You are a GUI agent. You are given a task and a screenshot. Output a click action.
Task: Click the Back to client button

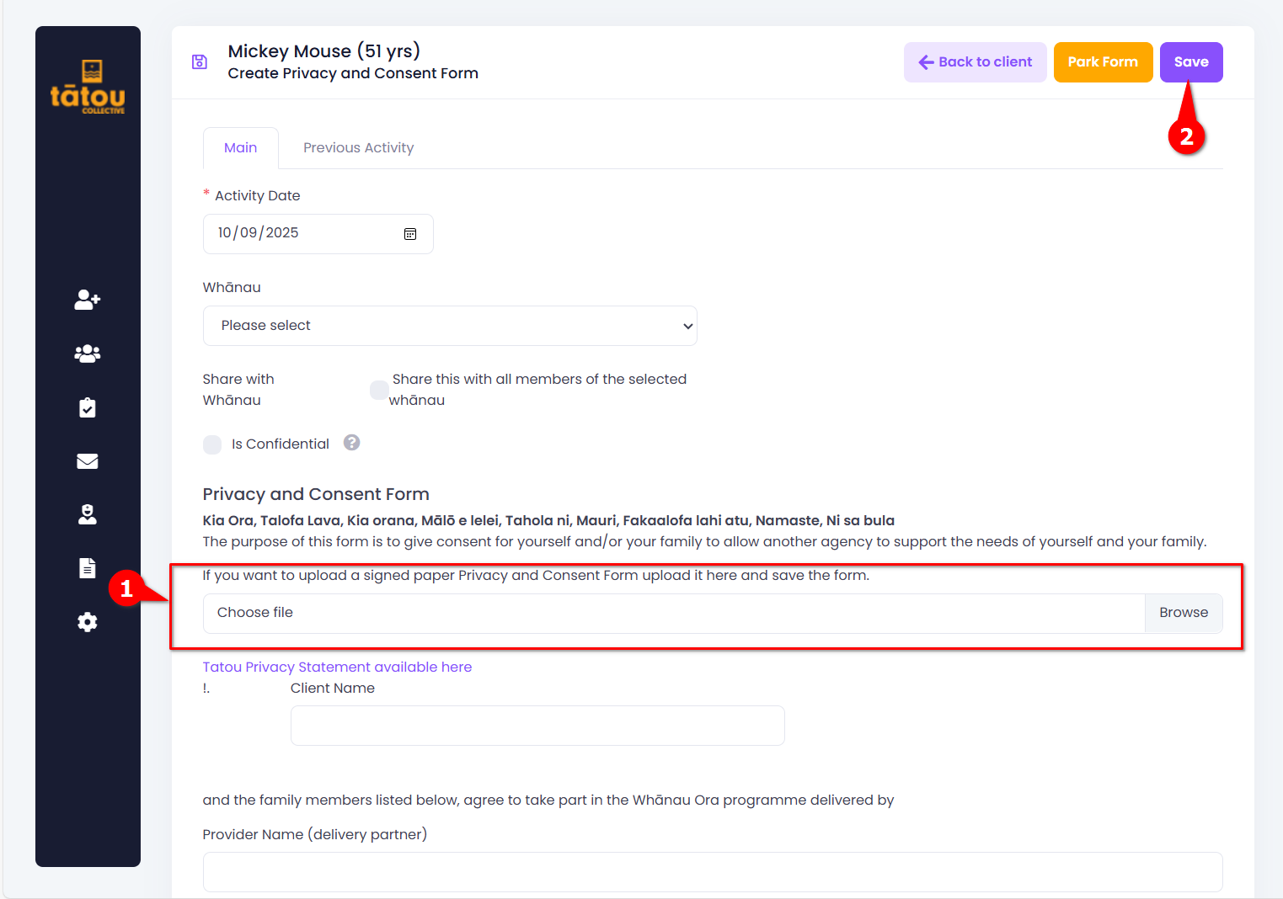click(x=976, y=62)
